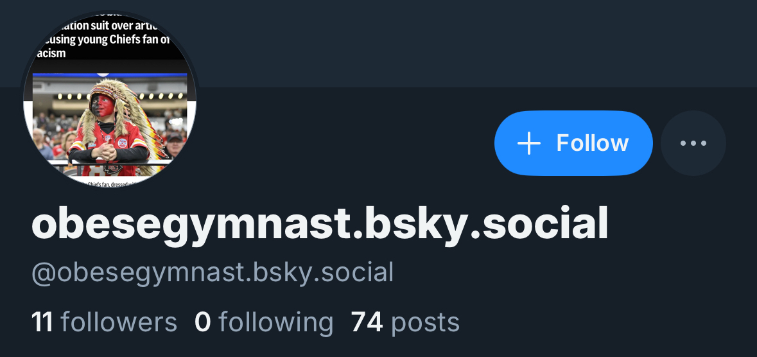
Task: Select the bold obesegymnast.bsky.social display name
Action: 320,225
